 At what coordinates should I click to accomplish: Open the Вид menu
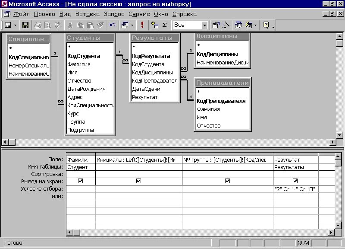65,14
